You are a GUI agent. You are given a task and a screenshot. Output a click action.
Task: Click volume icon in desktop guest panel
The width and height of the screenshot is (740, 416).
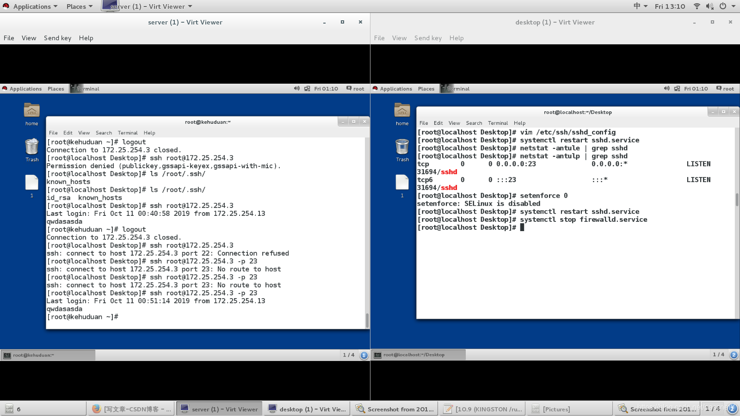[667, 88]
